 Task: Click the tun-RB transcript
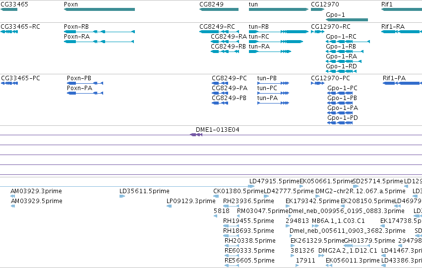tap(279, 32)
